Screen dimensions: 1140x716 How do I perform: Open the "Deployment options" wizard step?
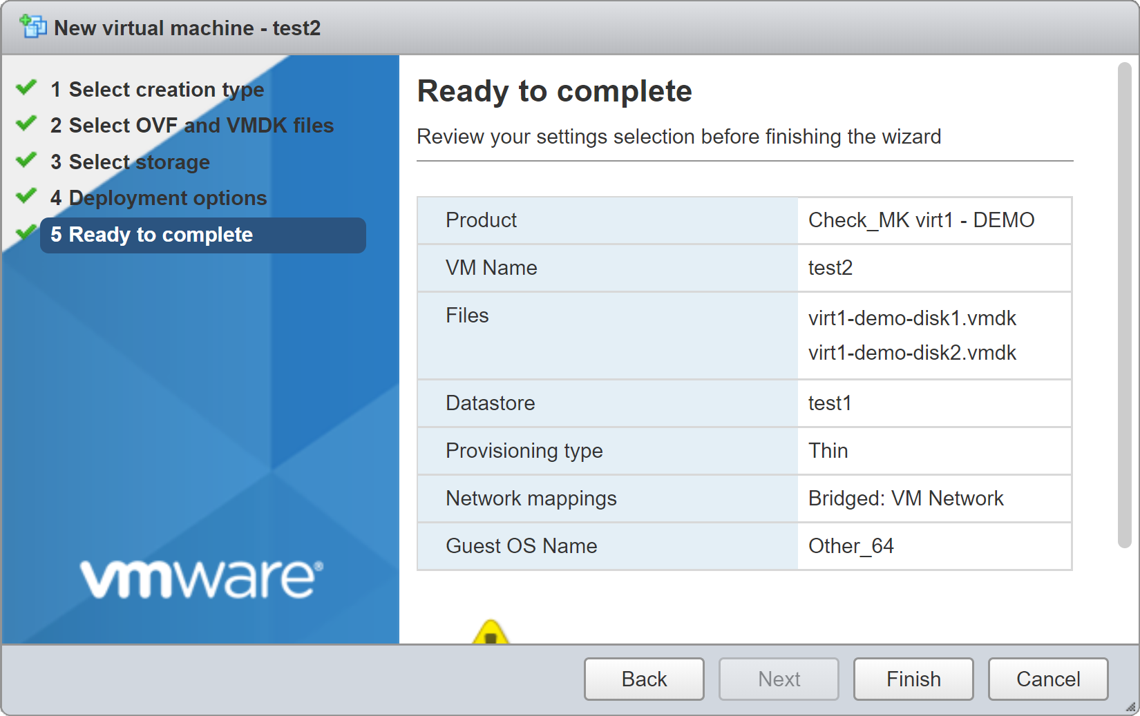158,197
